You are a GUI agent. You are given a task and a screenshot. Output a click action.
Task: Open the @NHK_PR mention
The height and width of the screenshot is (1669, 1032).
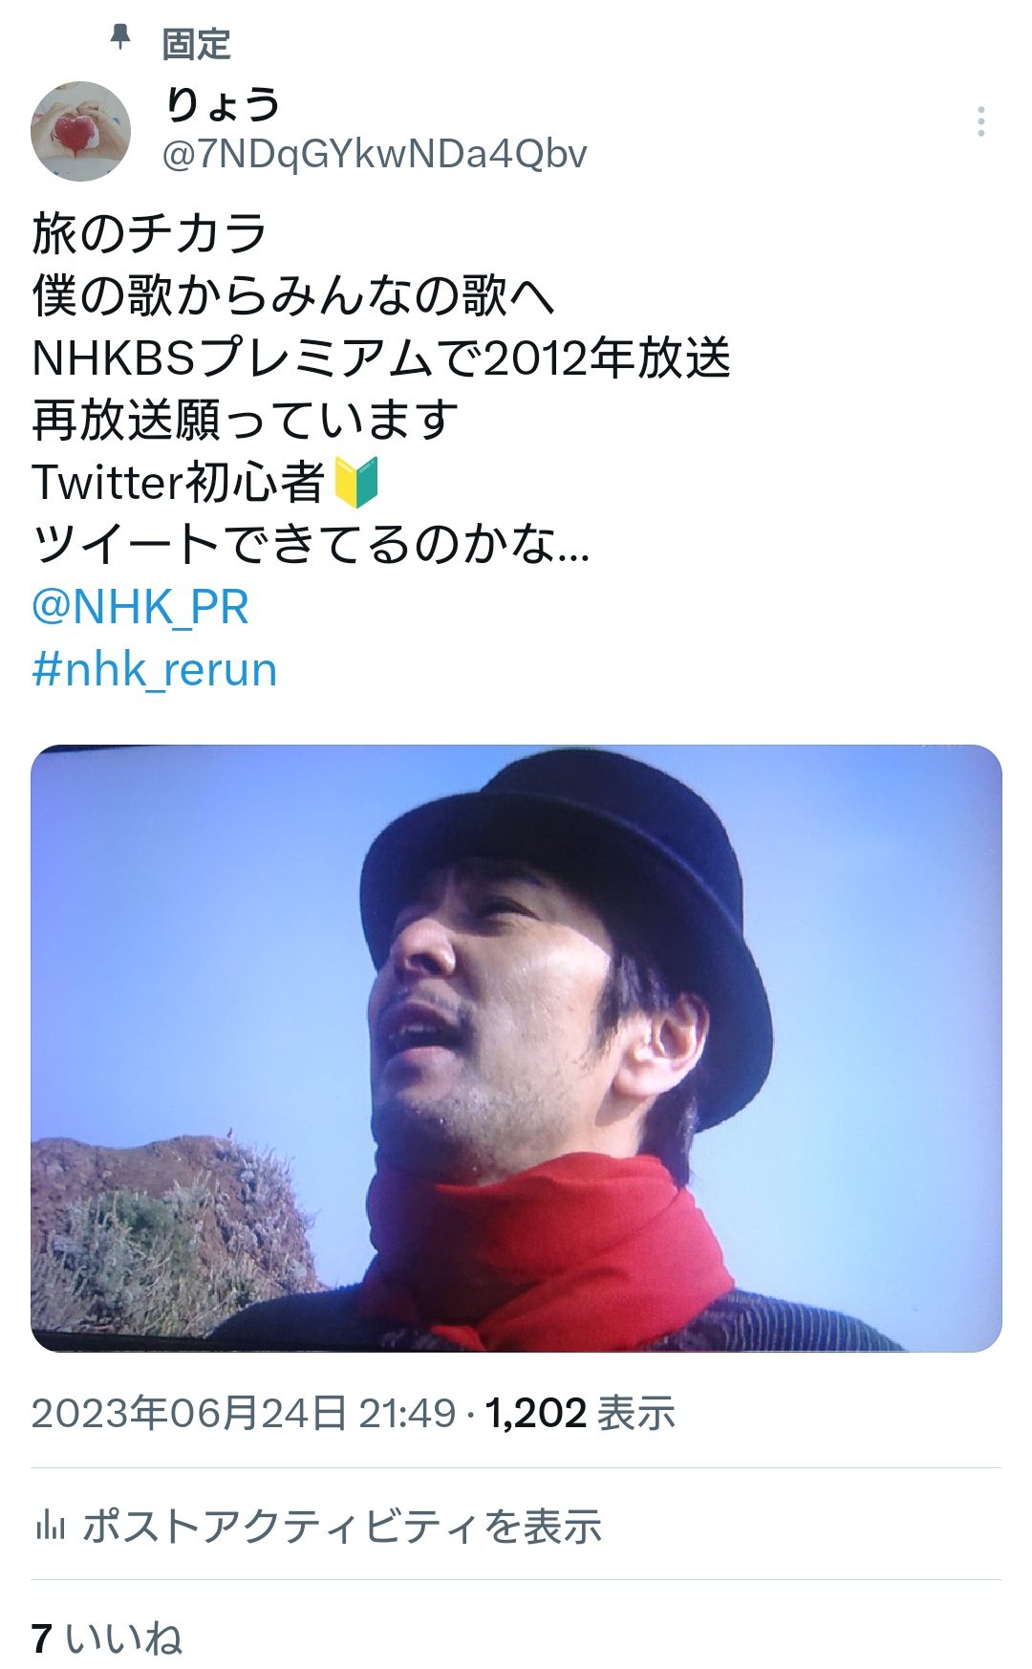[140, 607]
